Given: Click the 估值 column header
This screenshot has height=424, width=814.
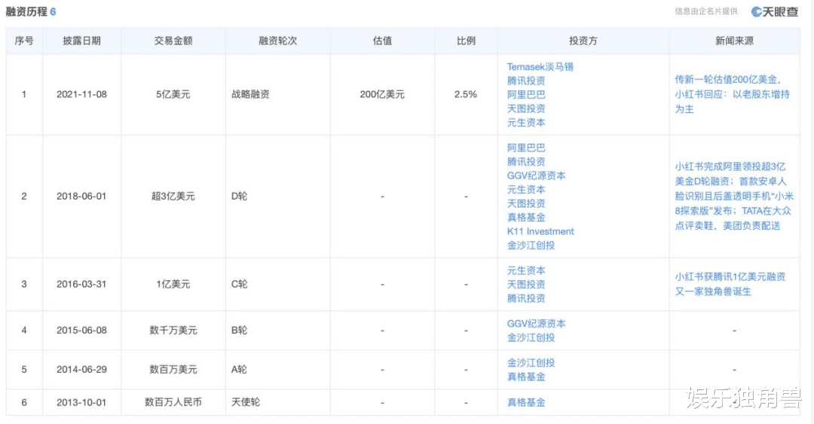Looking at the screenshot, I should (382, 41).
